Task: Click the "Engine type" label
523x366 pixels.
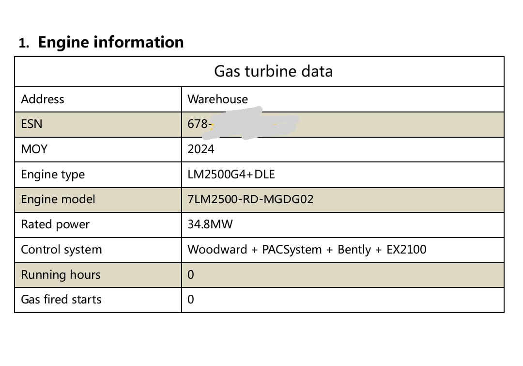Action: [53, 175]
